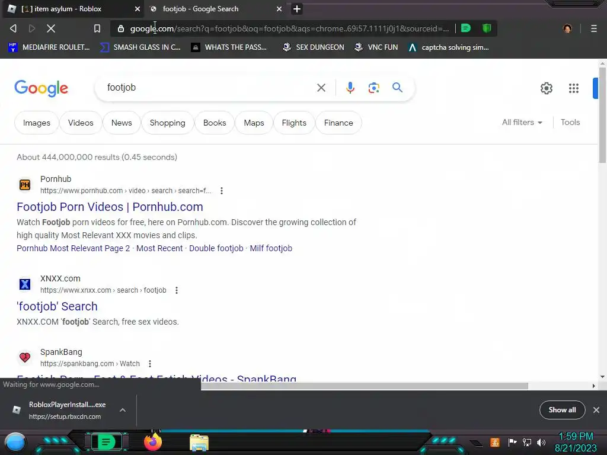Open Google quick settings gear
This screenshot has width=607, height=455.
click(546, 88)
